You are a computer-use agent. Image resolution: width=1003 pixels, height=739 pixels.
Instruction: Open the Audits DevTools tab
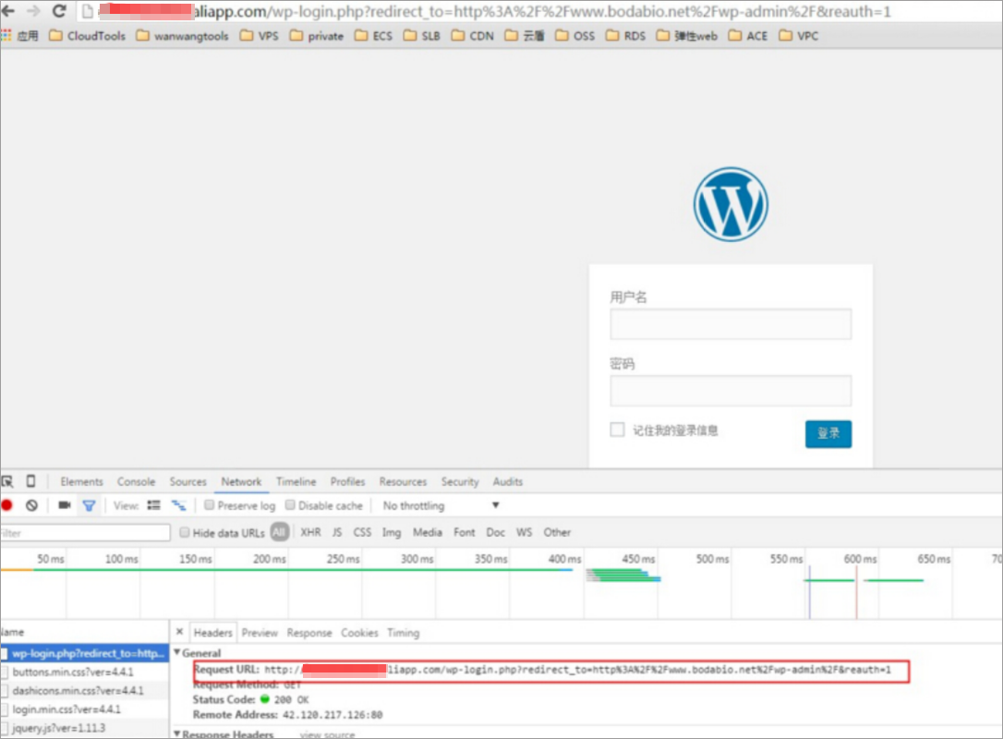[508, 482]
